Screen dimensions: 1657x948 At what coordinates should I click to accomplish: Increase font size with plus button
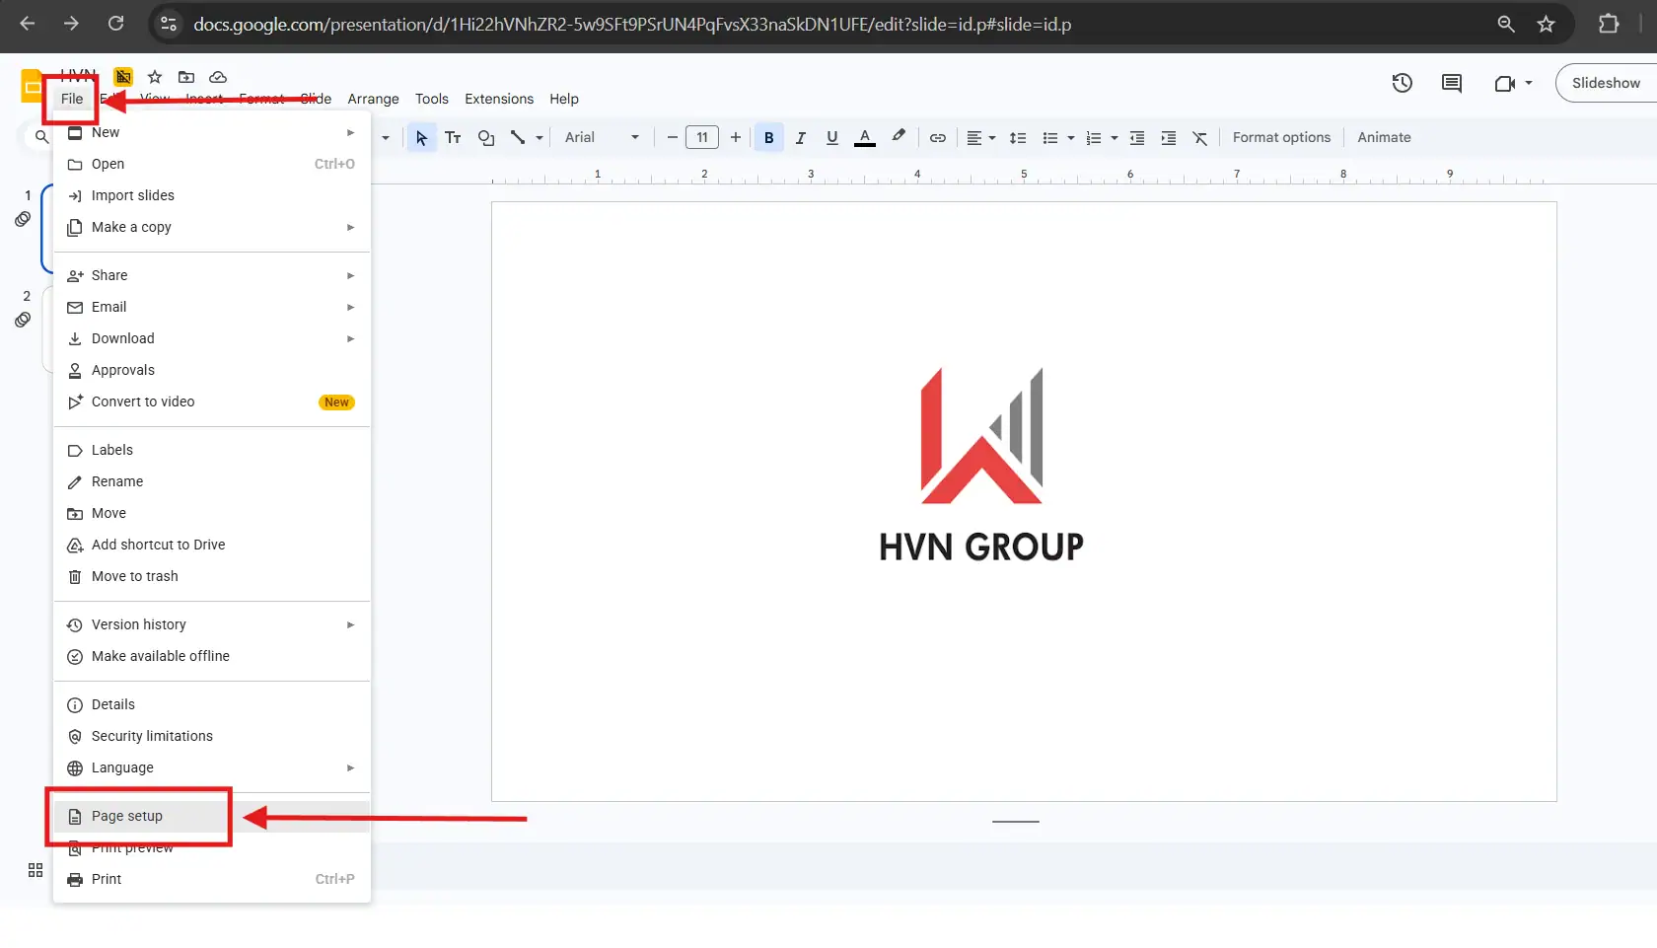735,138
